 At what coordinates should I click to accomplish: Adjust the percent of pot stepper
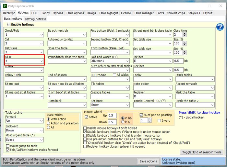pyautogui.click(x=150, y=120)
